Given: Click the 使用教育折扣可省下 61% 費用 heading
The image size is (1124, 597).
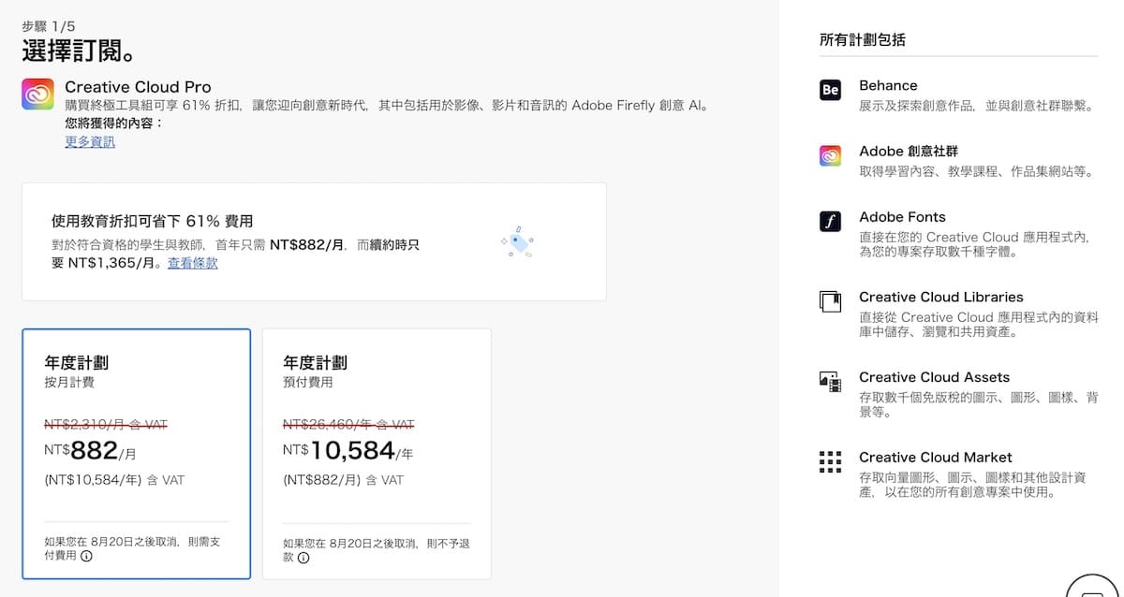Looking at the screenshot, I should coord(153,222).
